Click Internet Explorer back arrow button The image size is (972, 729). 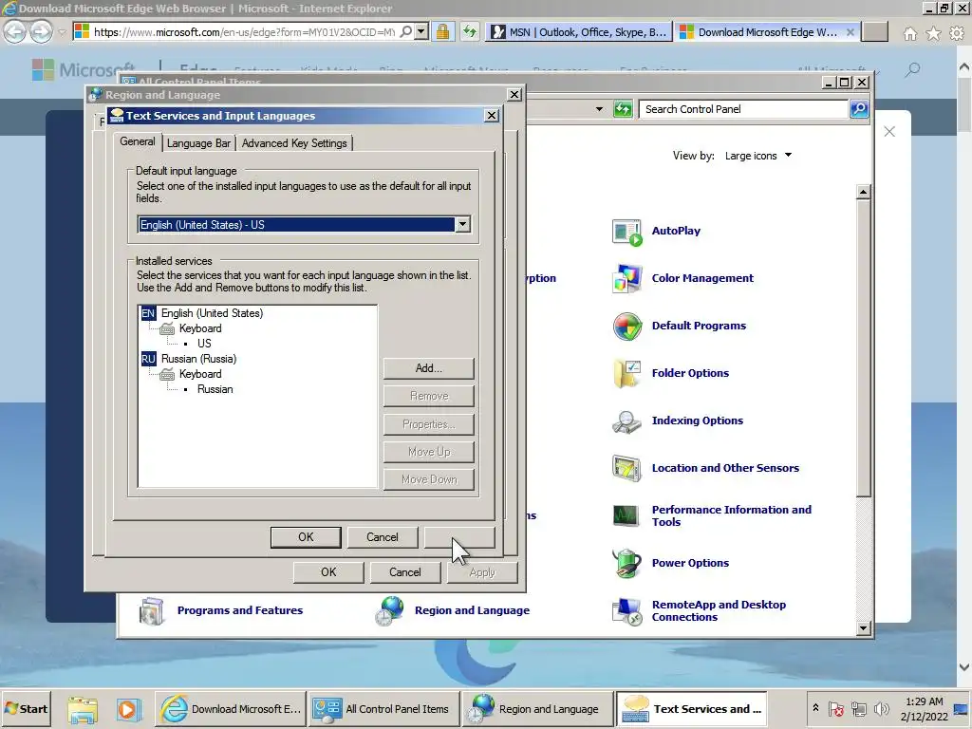click(15, 31)
